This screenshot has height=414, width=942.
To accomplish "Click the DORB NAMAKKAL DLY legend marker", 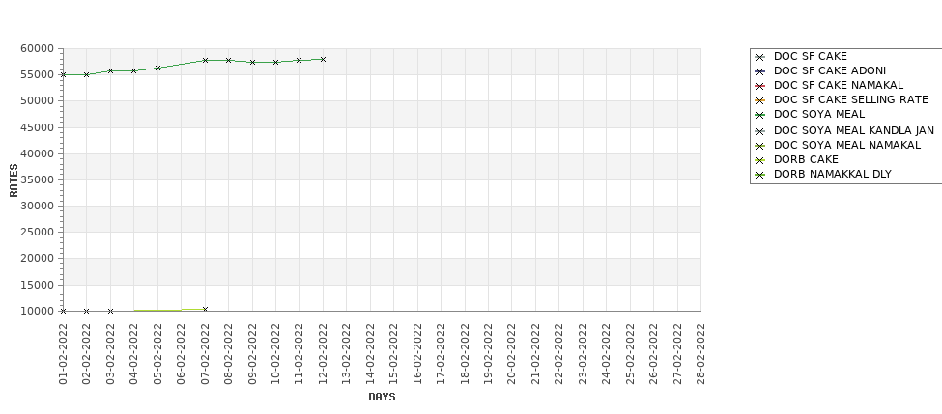I will (760, 176).
